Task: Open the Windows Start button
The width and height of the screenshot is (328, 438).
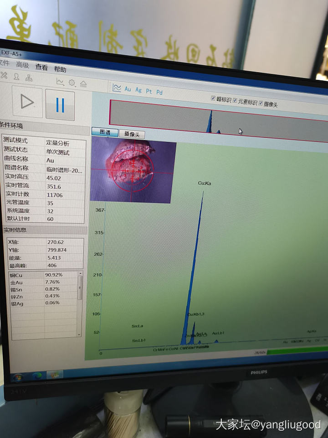Action: point(18,377)
